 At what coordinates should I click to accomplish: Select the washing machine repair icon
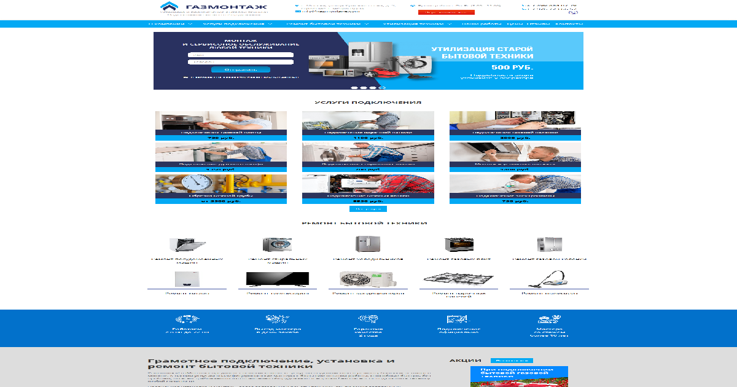point(276,244)
